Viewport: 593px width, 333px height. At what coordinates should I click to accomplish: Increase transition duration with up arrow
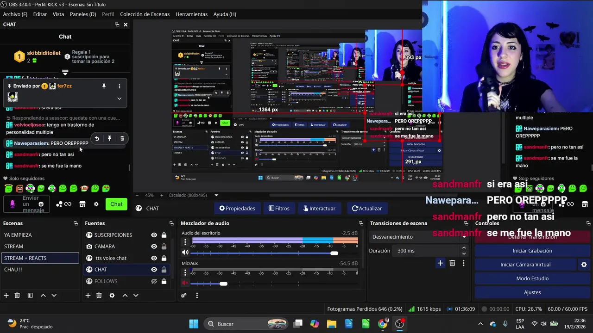pyautogui.click(x=464, y=248)
